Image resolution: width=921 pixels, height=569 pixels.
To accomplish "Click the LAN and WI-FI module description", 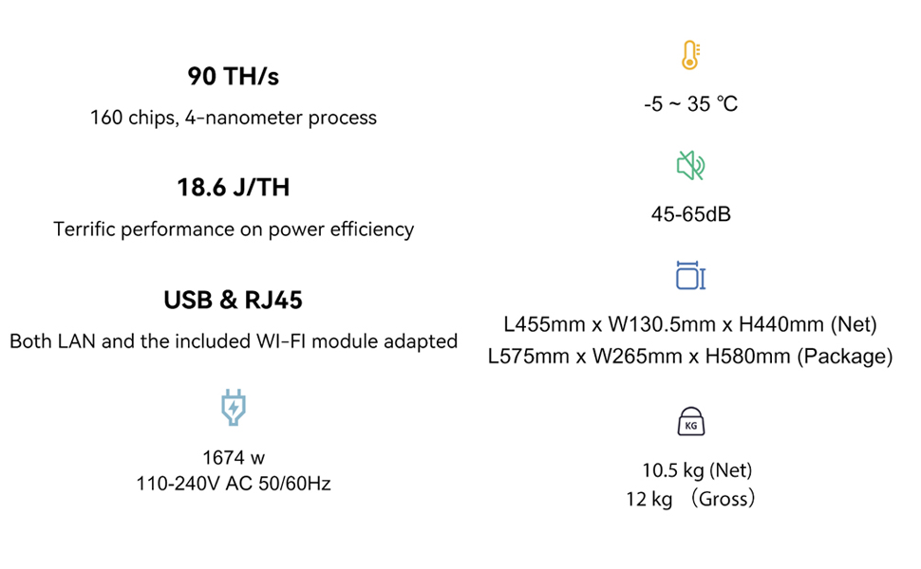I will (234, 341).
